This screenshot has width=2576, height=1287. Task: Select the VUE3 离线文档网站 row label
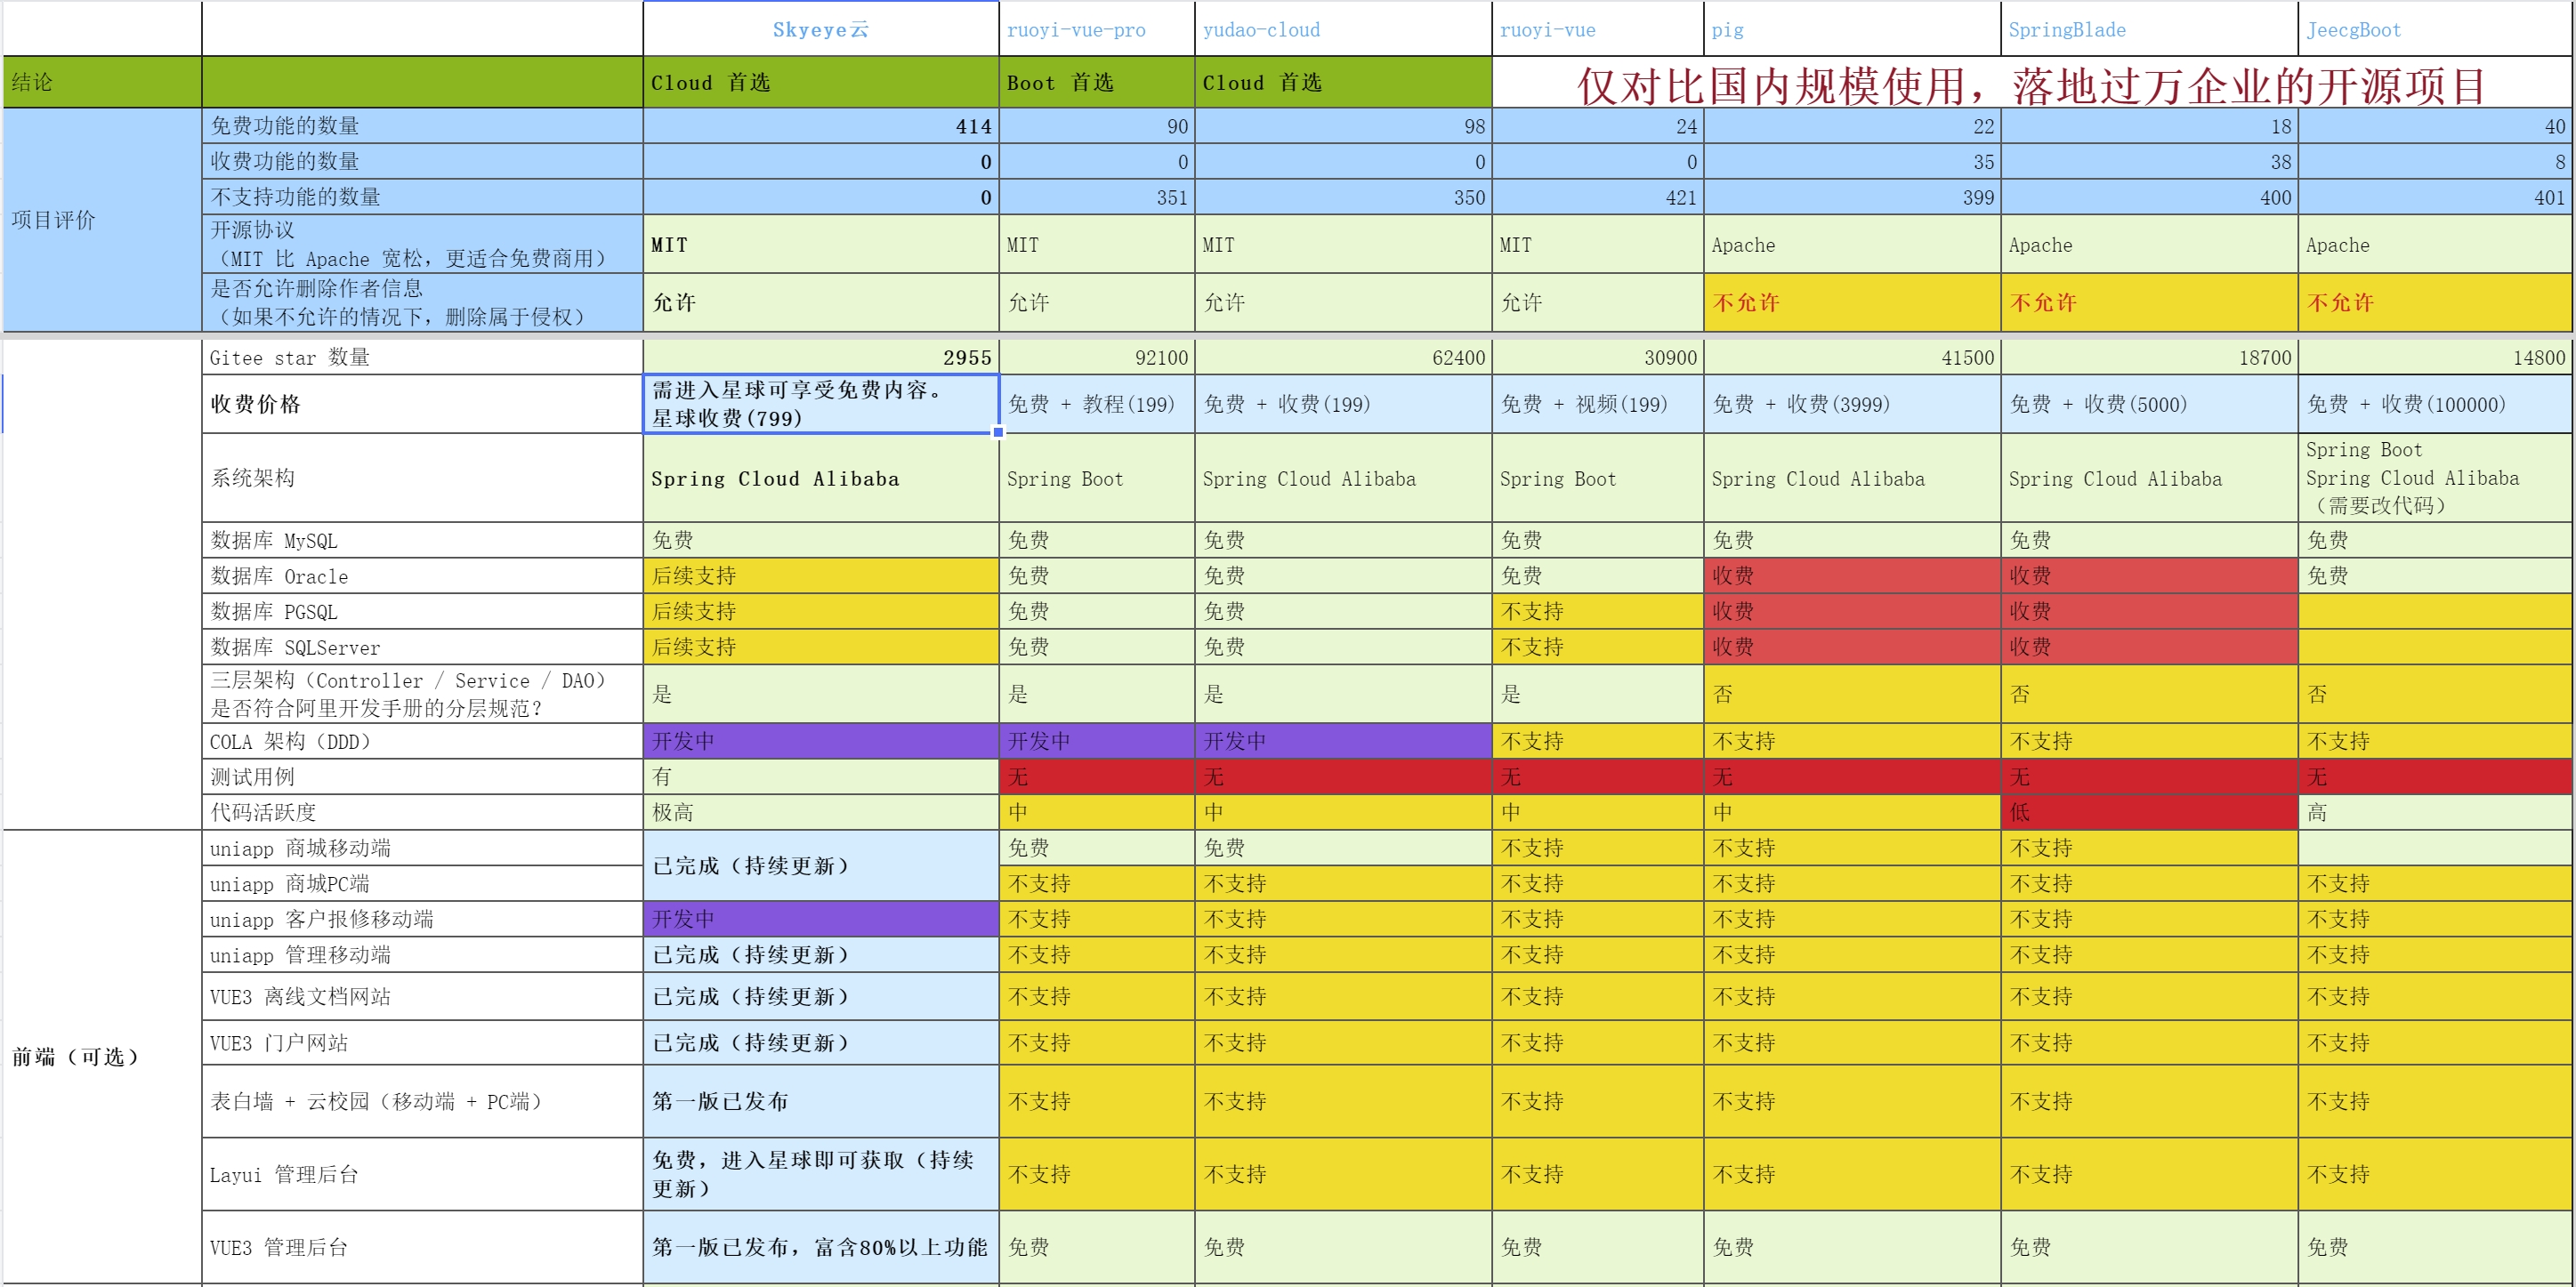422,996
